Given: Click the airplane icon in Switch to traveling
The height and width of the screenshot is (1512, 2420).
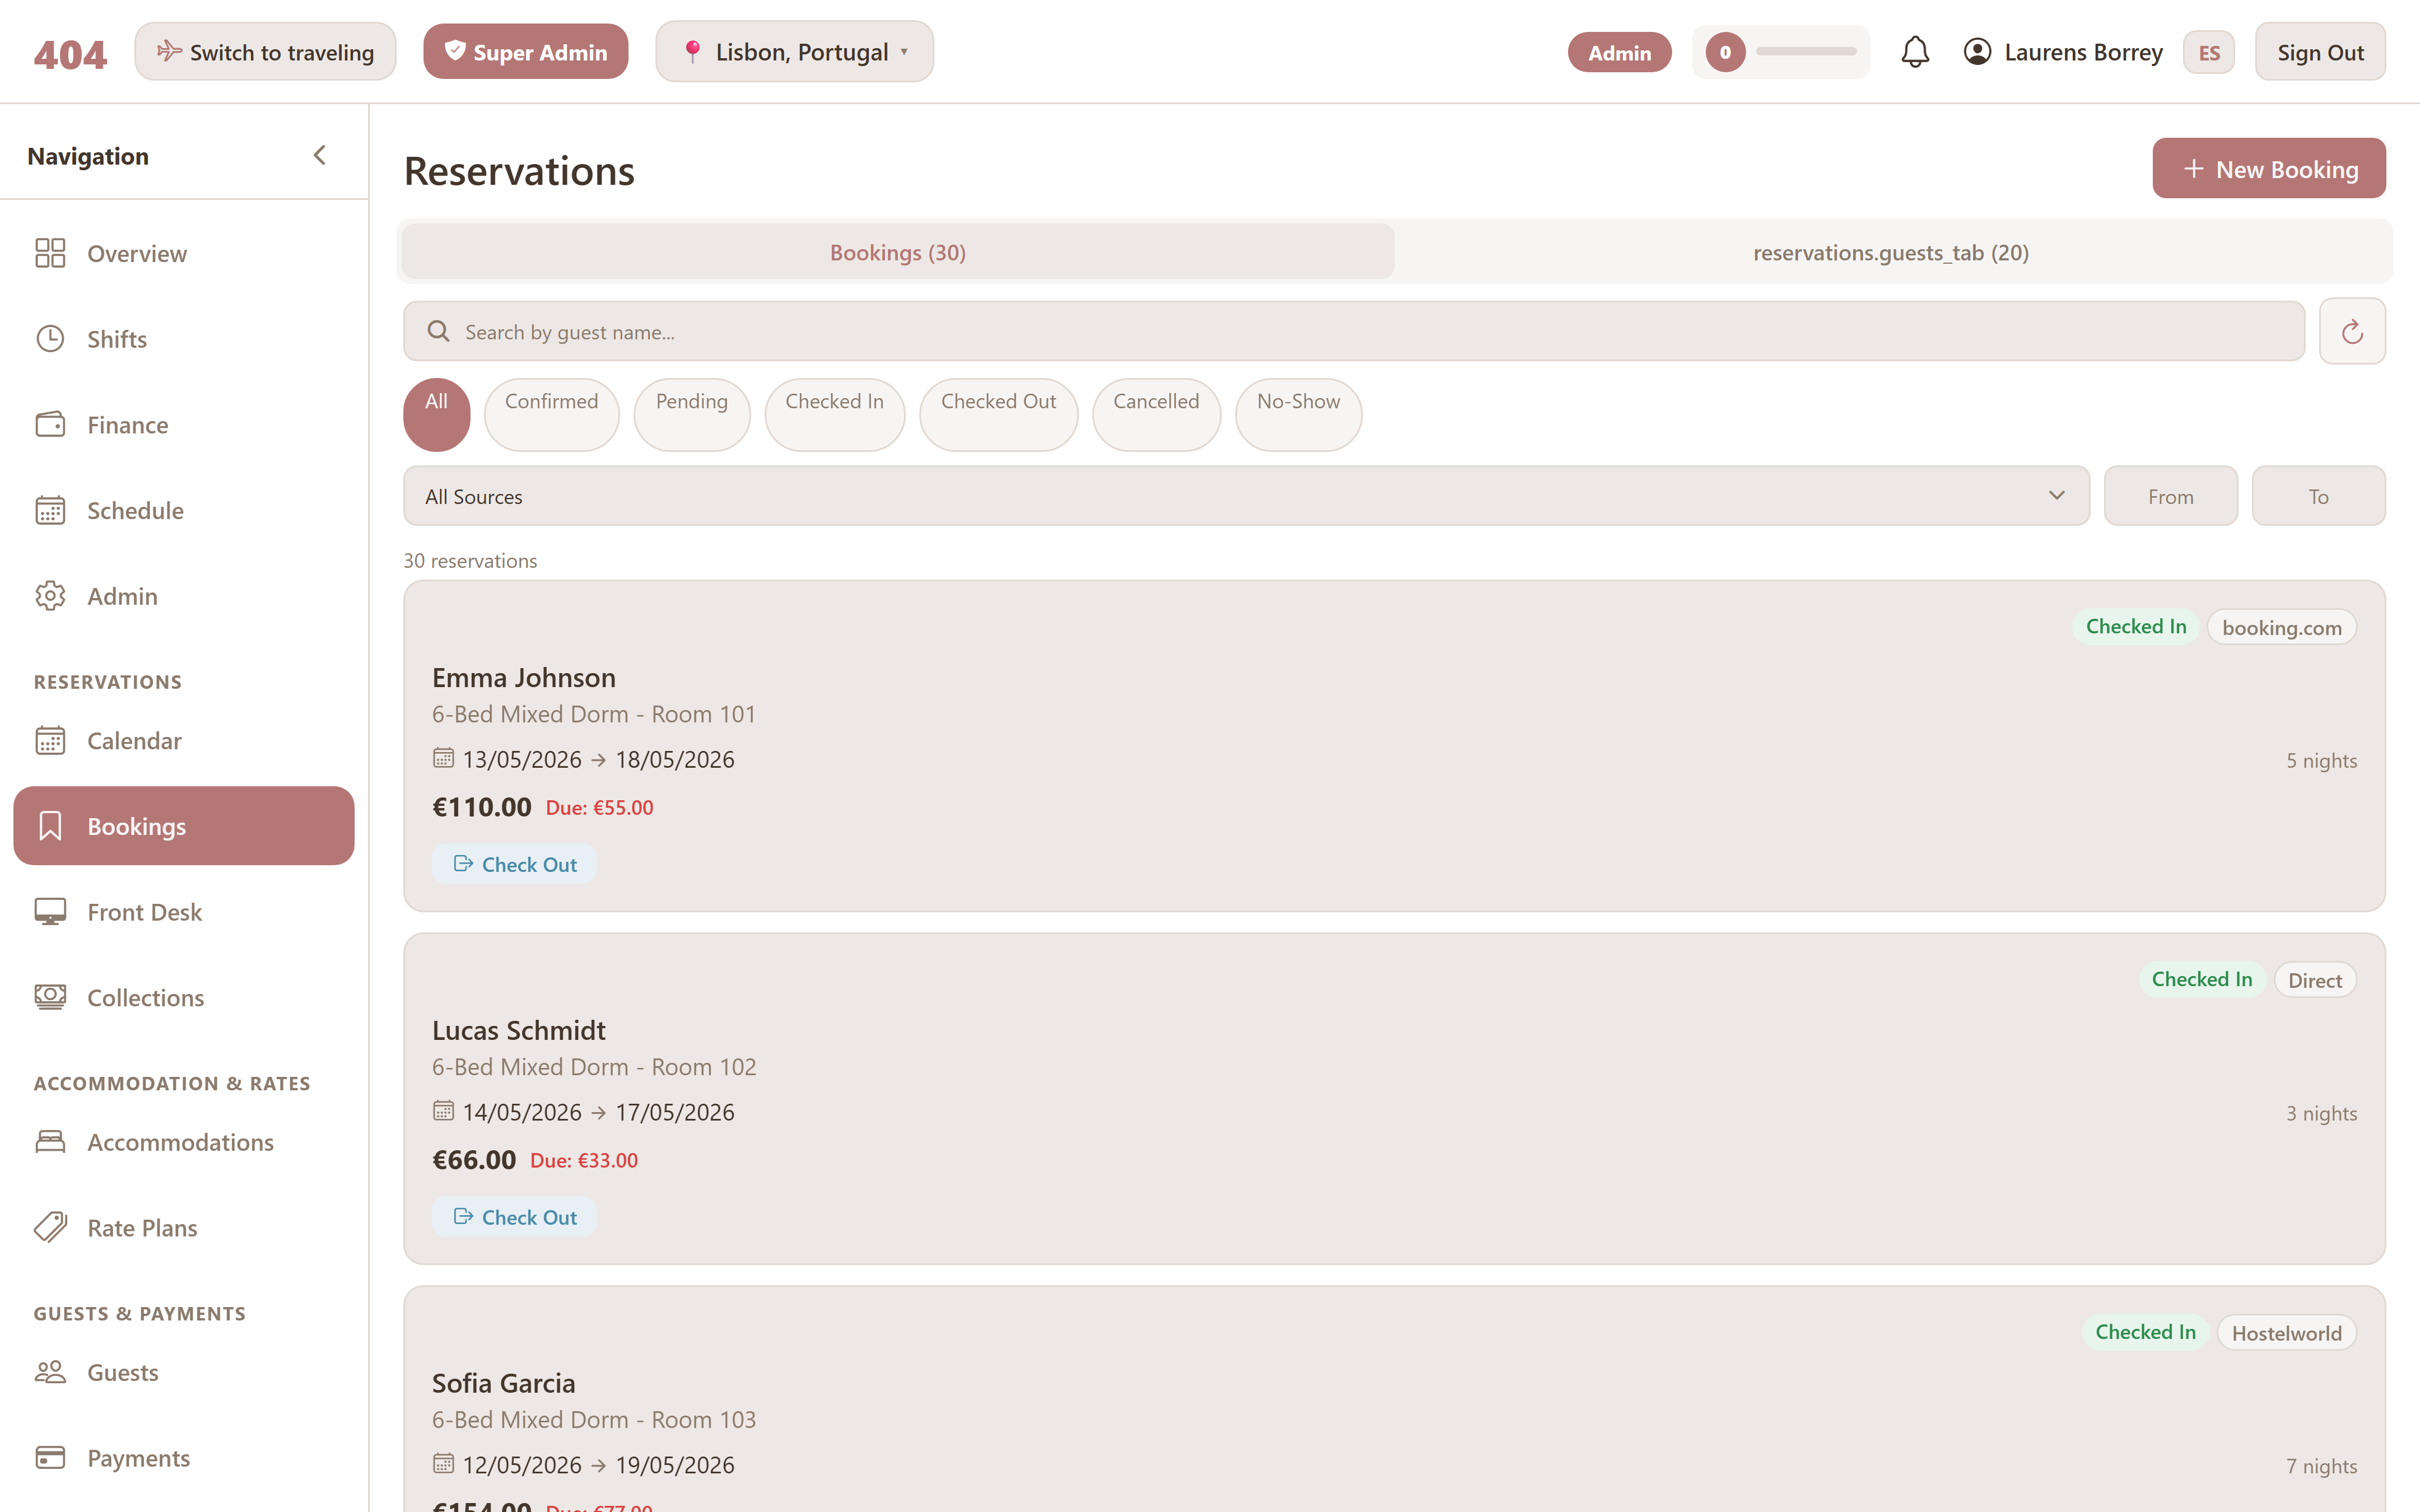Looking at the screenshot, I should pos(169,51).
